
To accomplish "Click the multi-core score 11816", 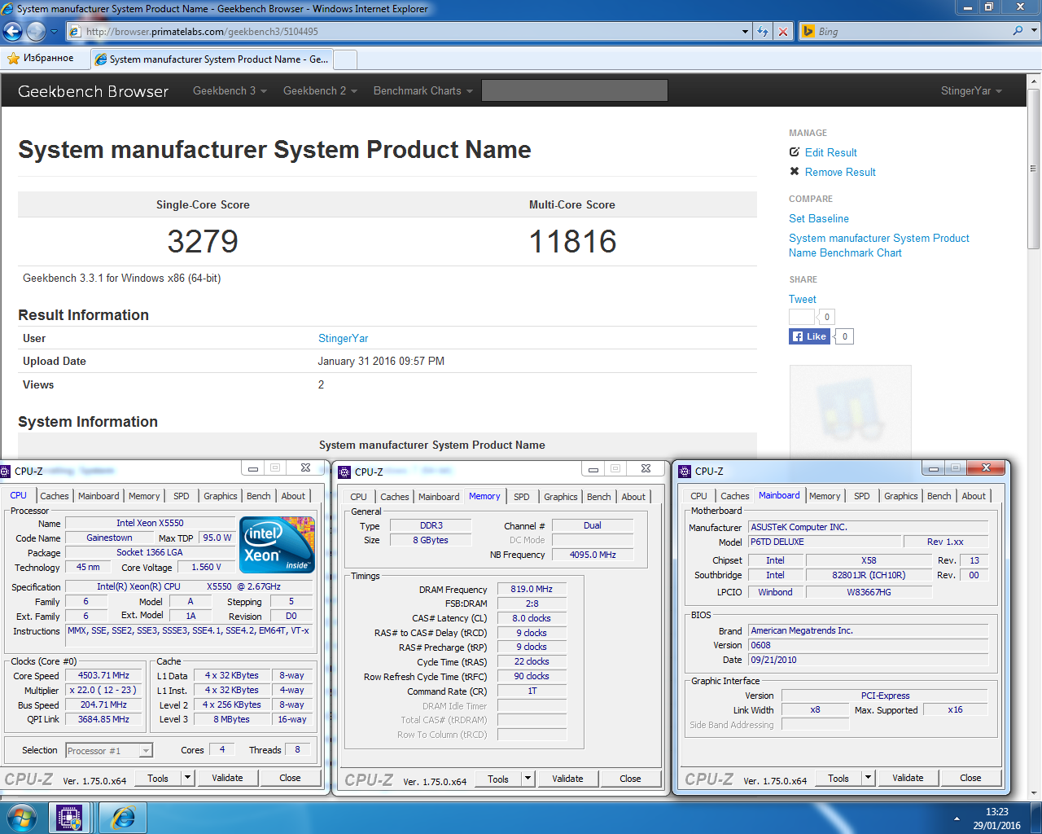I will tap(572, 241).
